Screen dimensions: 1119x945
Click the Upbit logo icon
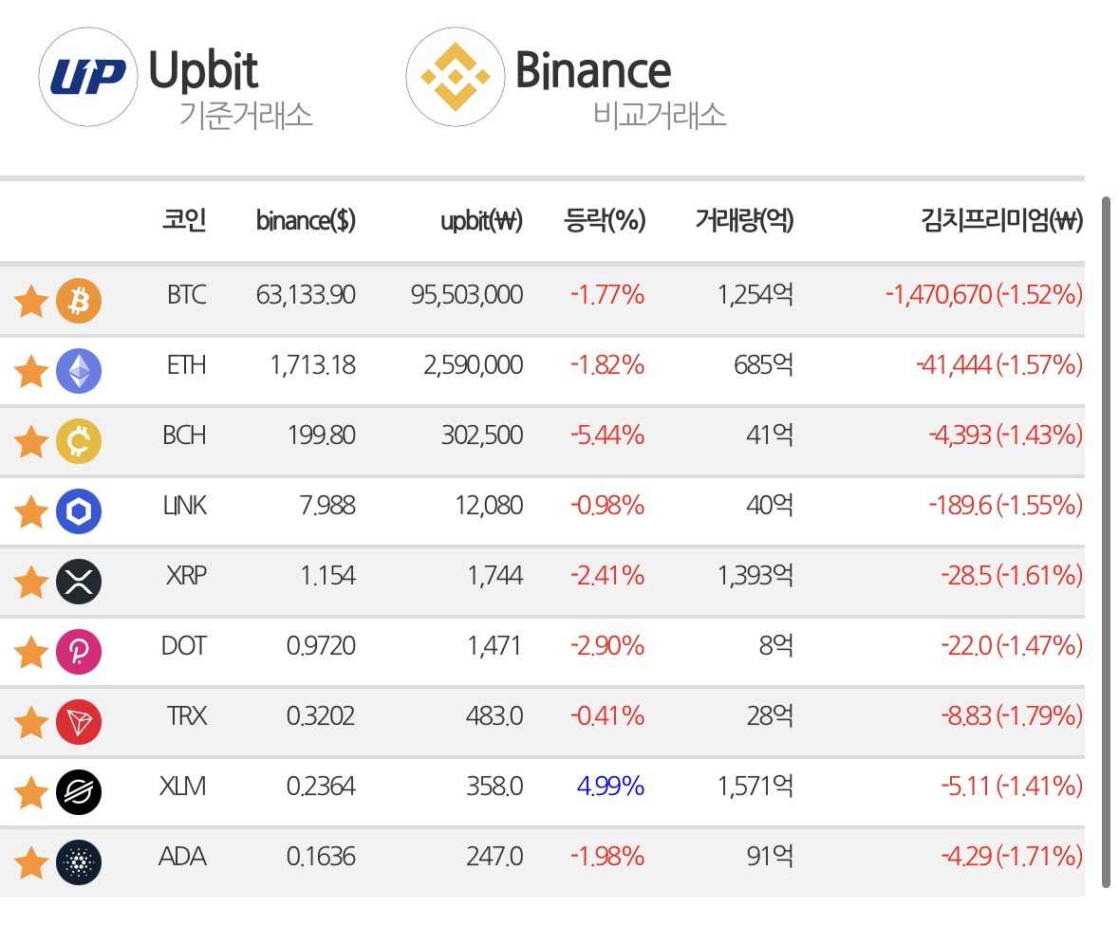click(x=87, y=77)
